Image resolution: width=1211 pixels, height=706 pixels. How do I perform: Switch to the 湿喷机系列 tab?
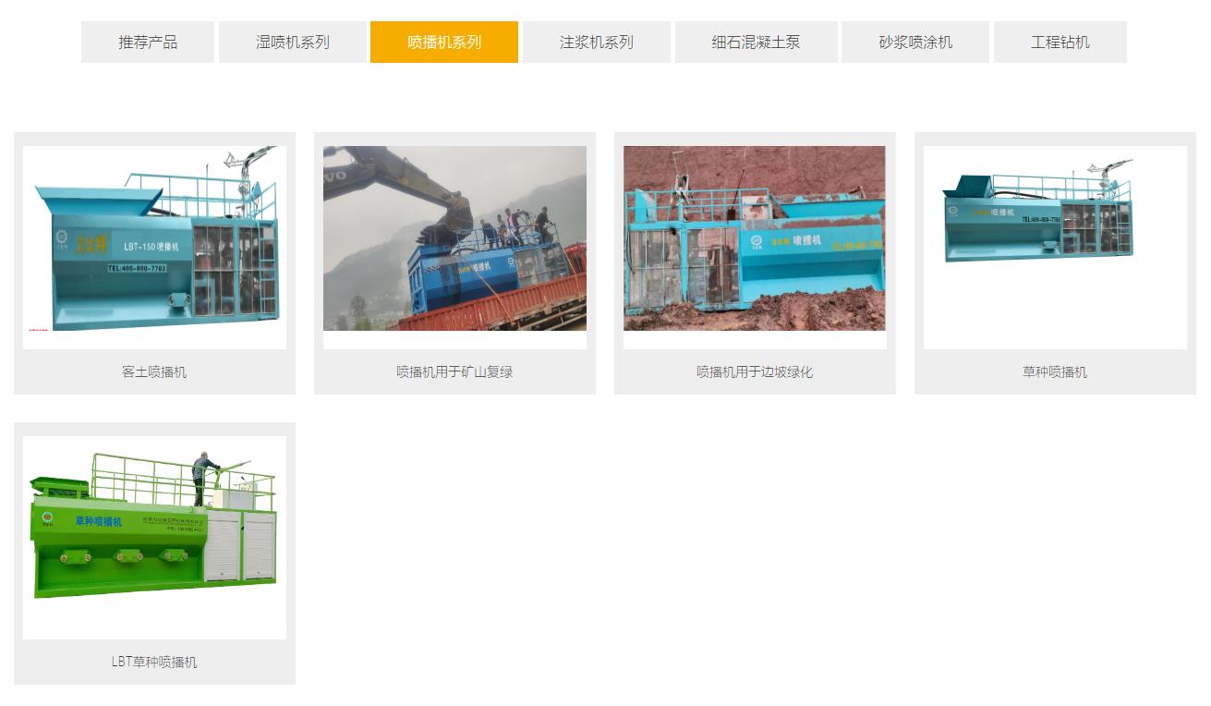(x=292, y=43)
